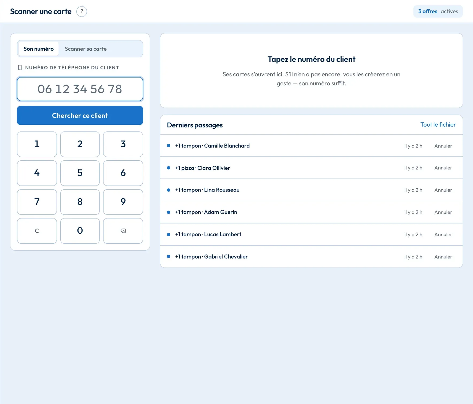
Task: Open the 'Tout le fichier' link
Action: (x=438, y=124)
